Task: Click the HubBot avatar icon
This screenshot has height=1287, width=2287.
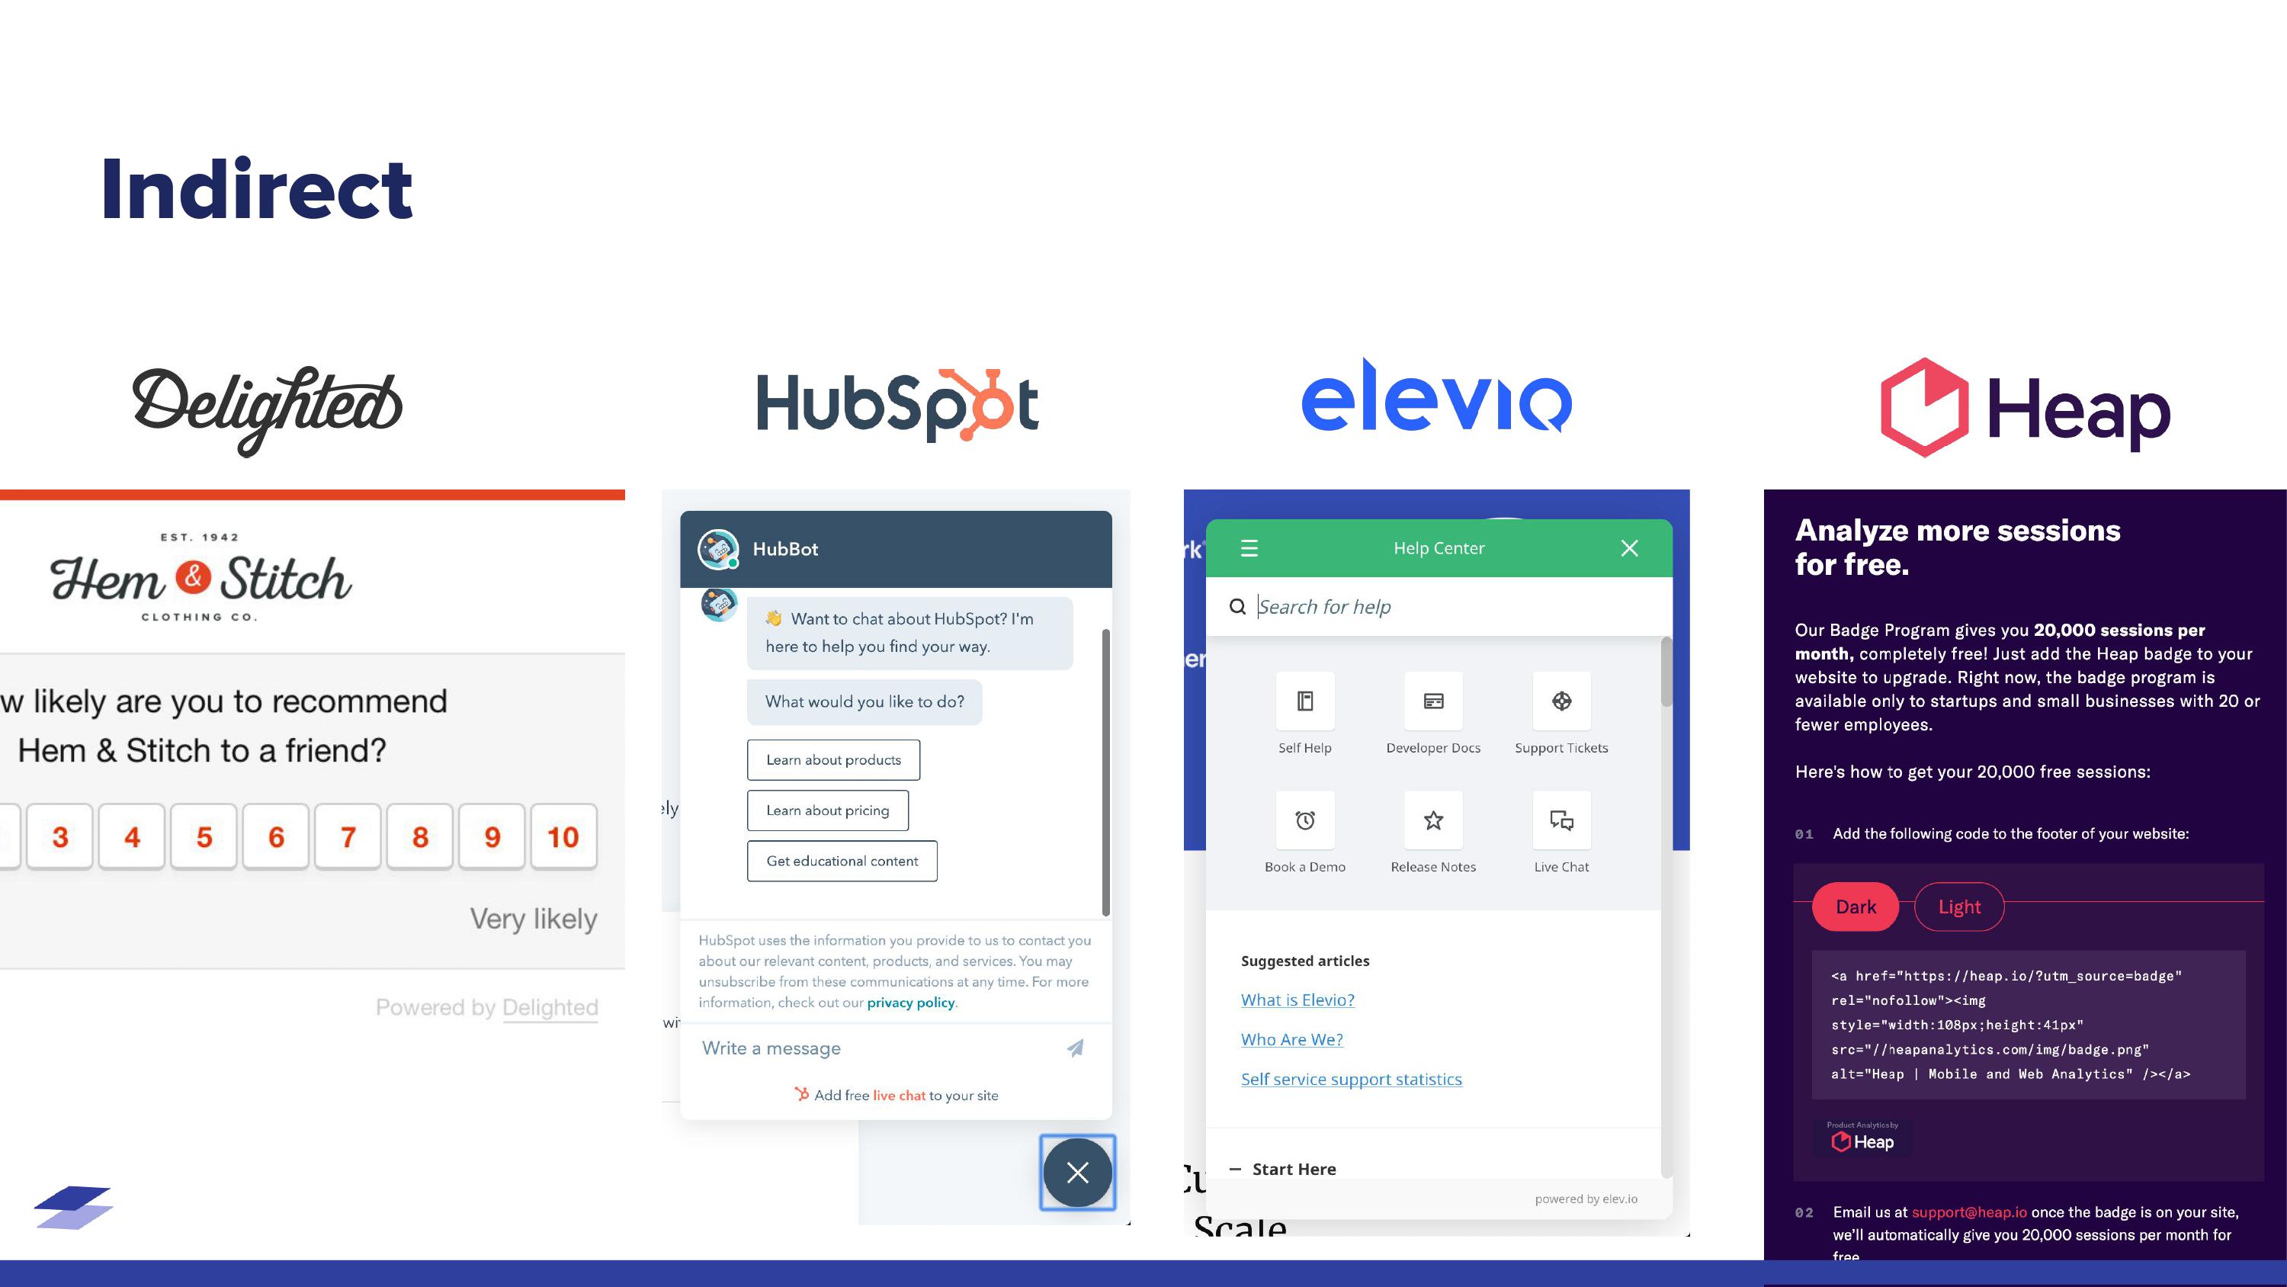Action: pyautogui.click(x=718, y=547)
